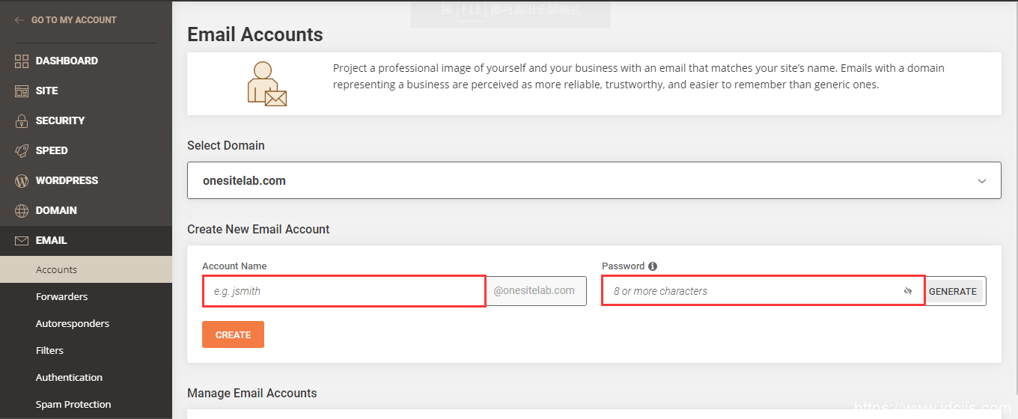The image size is (1018, 419).
Task: Click the Email envelope icon
Action: click(x=22, y=241)
